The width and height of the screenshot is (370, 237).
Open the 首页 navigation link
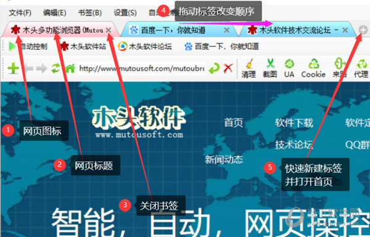[234, 123]
